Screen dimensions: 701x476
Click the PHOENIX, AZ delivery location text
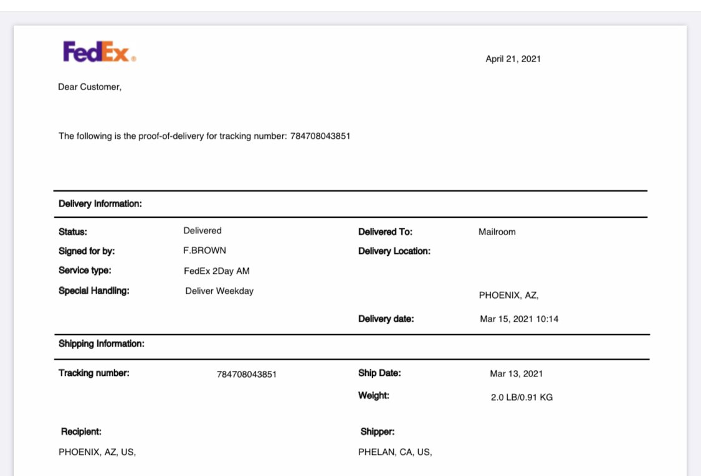point(508,295)
